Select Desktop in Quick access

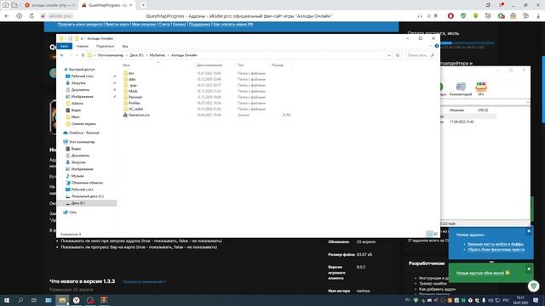(82, 76)
